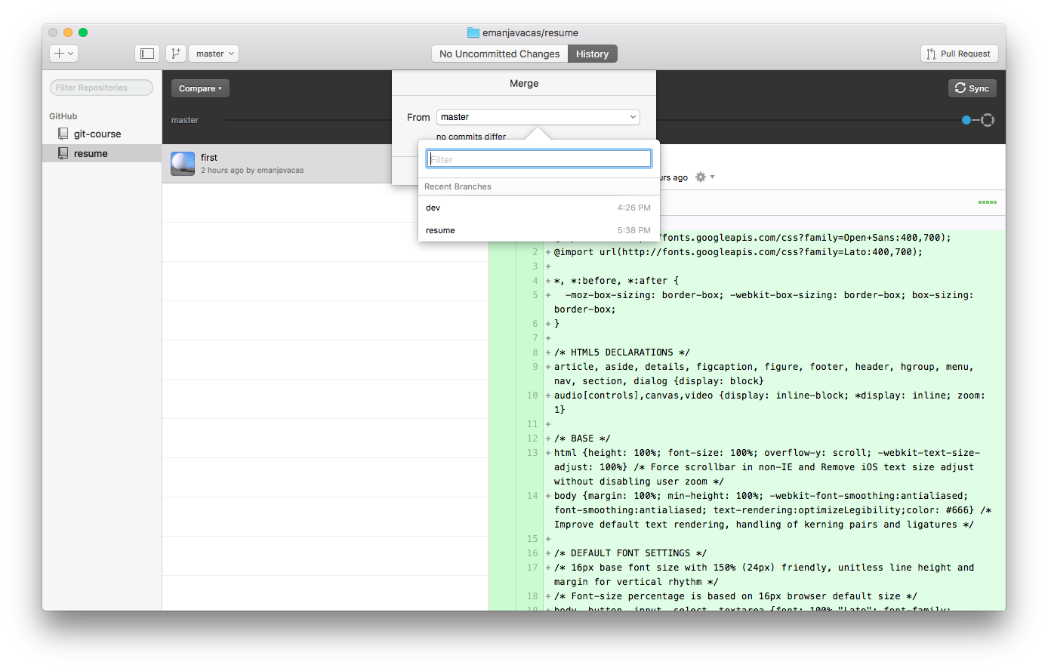Click inside Filter Repositories field
The height and width of the screenshot is (671, 1048).
pyautogui.click(x=101, y=88)
